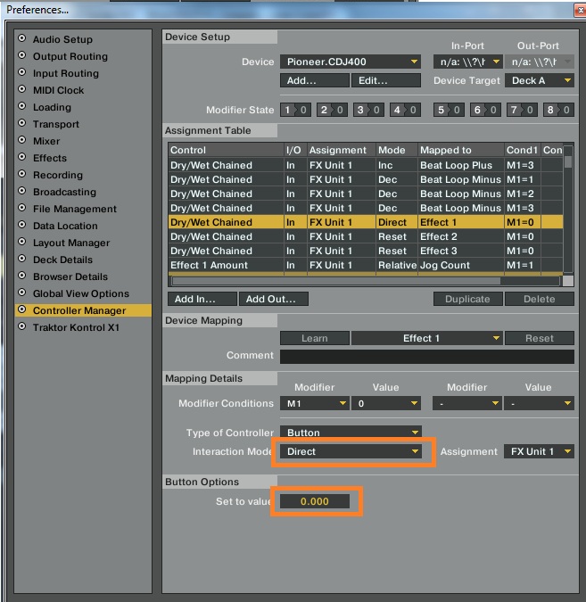The image size is (586, 602).
Task: Open the Device dropdown Pioneer.CDJ400
Action: coord(351,62)
